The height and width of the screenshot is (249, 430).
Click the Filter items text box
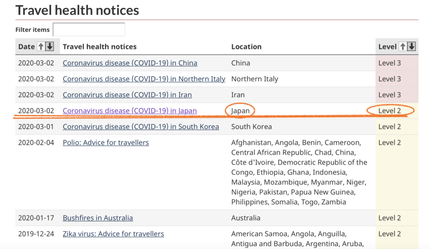tap(89, 30)
